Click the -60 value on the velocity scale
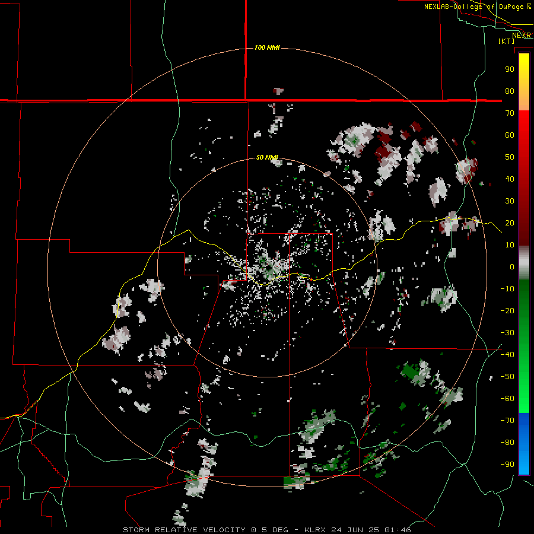The width and height of the screenshot is (534, 534). point(507,399)
